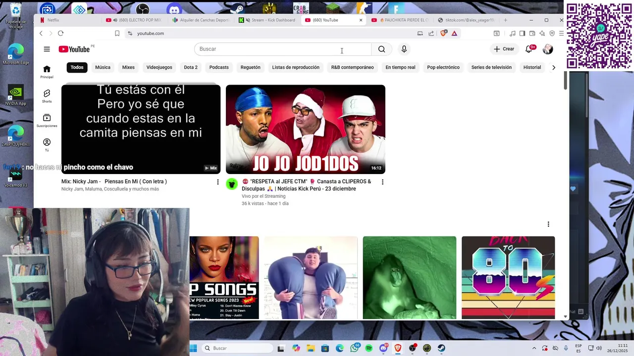Open Discord from the taskbar
This screenshot has height=356, width=634.
(x=383, y=348)
